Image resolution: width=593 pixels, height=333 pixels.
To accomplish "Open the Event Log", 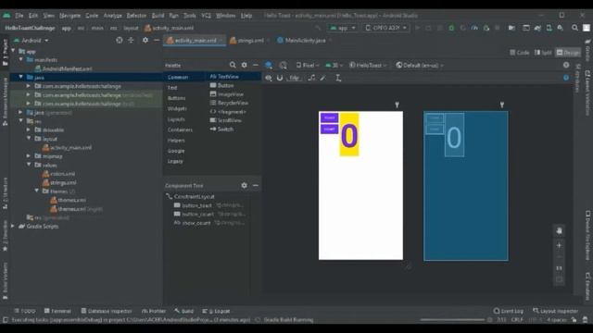I will coord(509,311).
